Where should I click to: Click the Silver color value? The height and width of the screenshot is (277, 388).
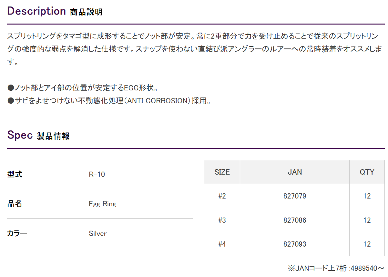pyautogui.click(x=97, y=233)
